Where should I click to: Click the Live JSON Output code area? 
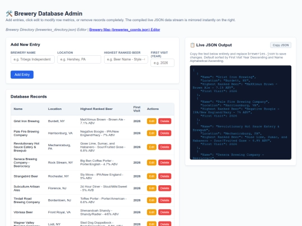click(x=240, y=112)
